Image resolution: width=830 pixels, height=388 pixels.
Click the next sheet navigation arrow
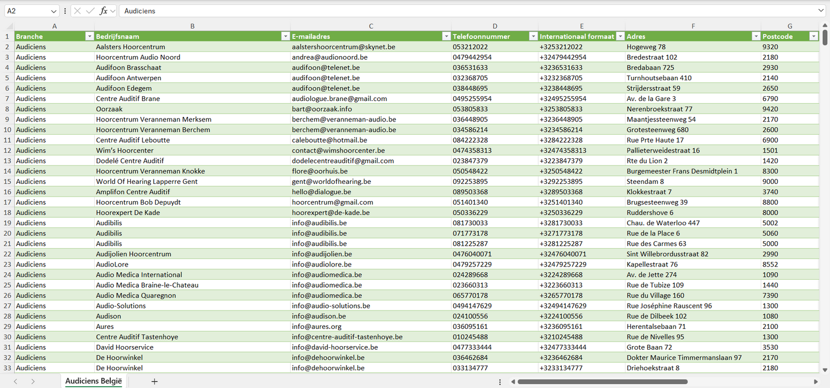point(33,381)
